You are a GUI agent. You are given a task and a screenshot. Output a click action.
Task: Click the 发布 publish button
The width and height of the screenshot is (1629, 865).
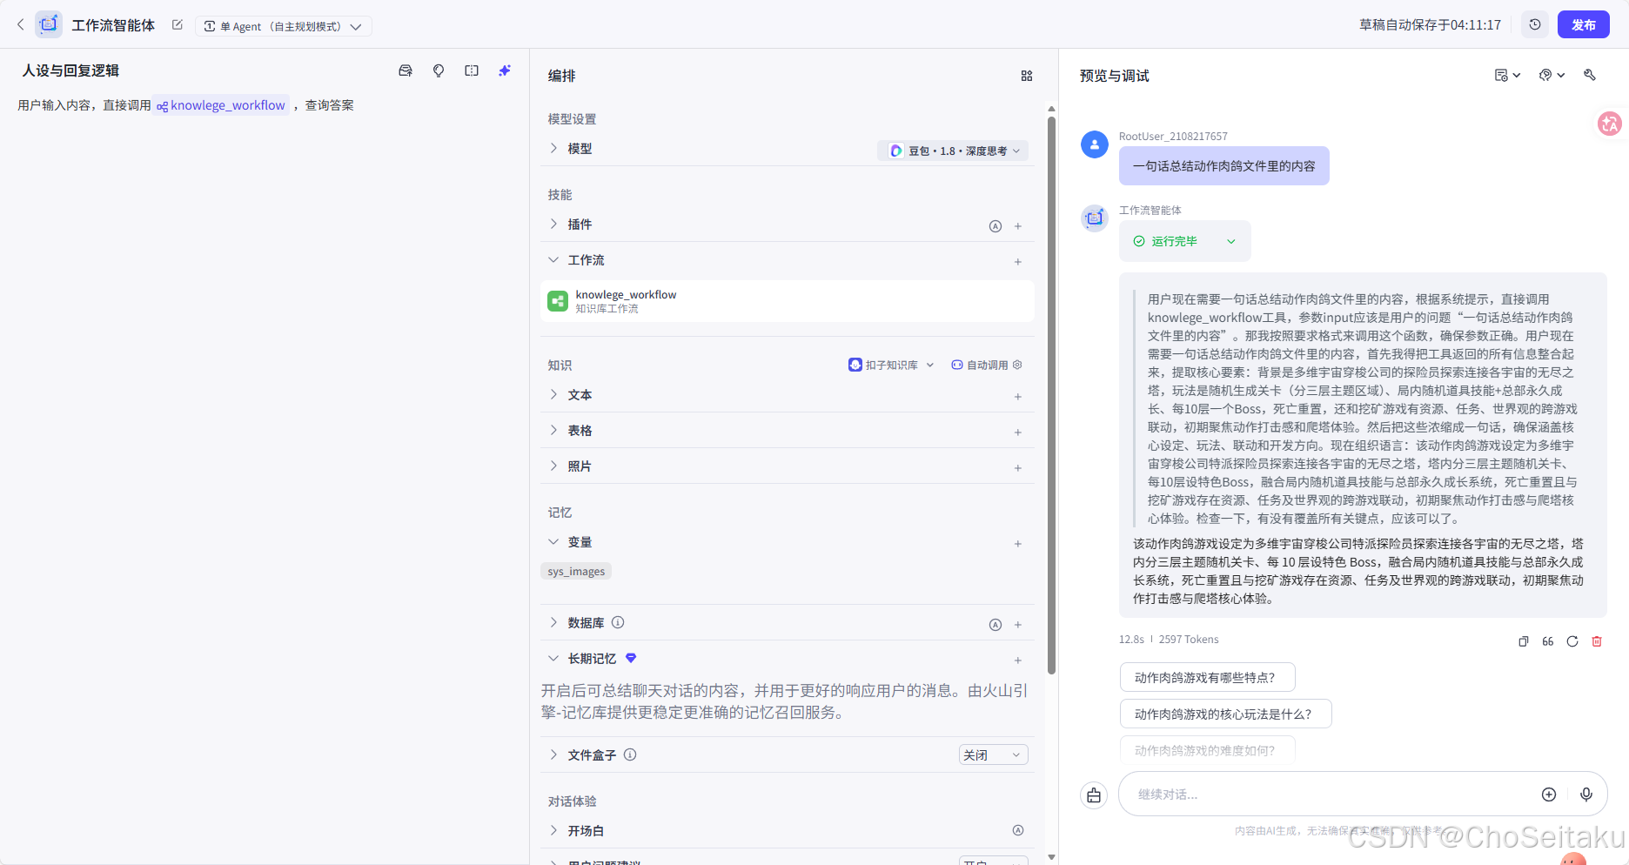[1583, 25]
